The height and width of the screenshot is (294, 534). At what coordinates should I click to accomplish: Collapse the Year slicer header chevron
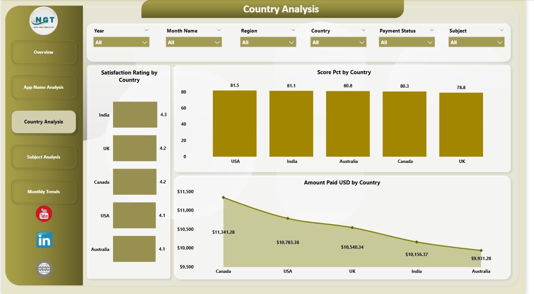coord(147,30)
